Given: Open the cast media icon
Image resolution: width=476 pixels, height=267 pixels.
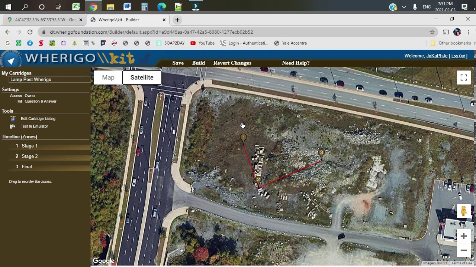Looking at the screenshot, I should click(446, 32).
